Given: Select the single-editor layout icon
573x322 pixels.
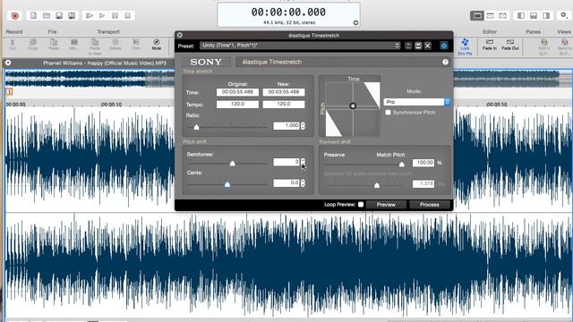Looking at the screenshot, I should [477, 16].
